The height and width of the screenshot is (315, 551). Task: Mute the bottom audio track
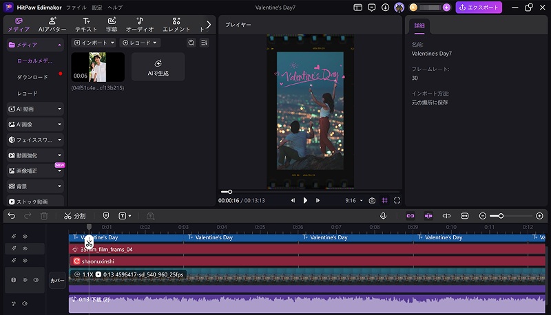pos(25,303)
